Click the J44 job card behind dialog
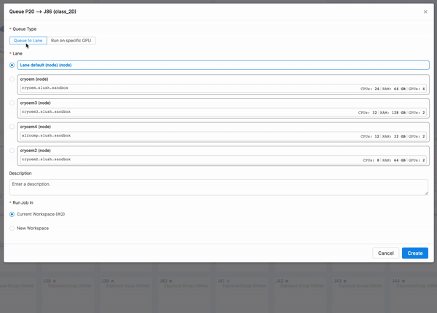This screenshot has height=313, width=437. click(x=414, y=295)
